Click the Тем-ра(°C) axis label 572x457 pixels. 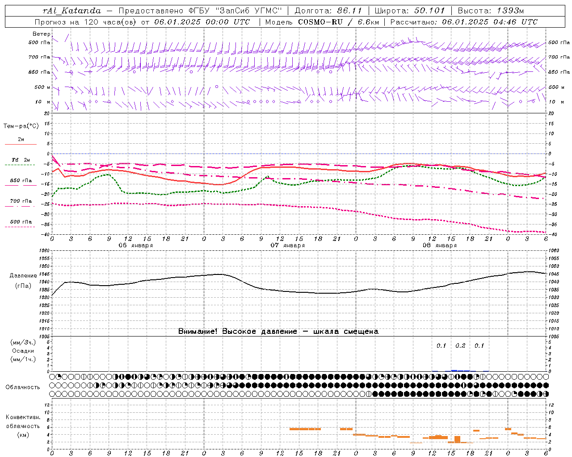click(21, 126)
